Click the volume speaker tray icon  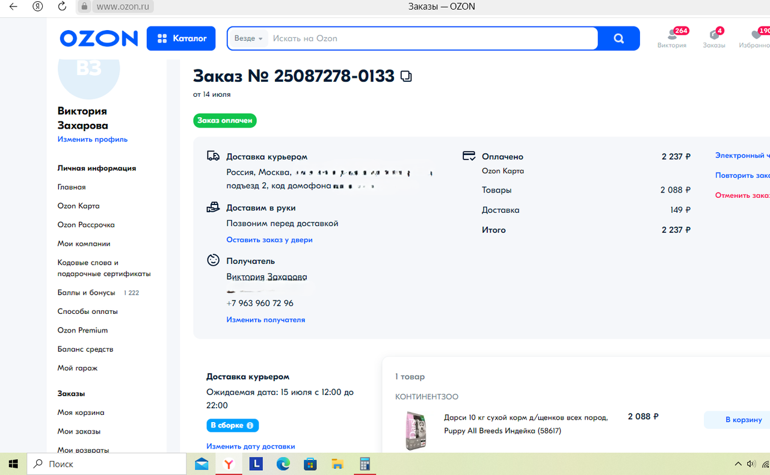coord(751,464)
